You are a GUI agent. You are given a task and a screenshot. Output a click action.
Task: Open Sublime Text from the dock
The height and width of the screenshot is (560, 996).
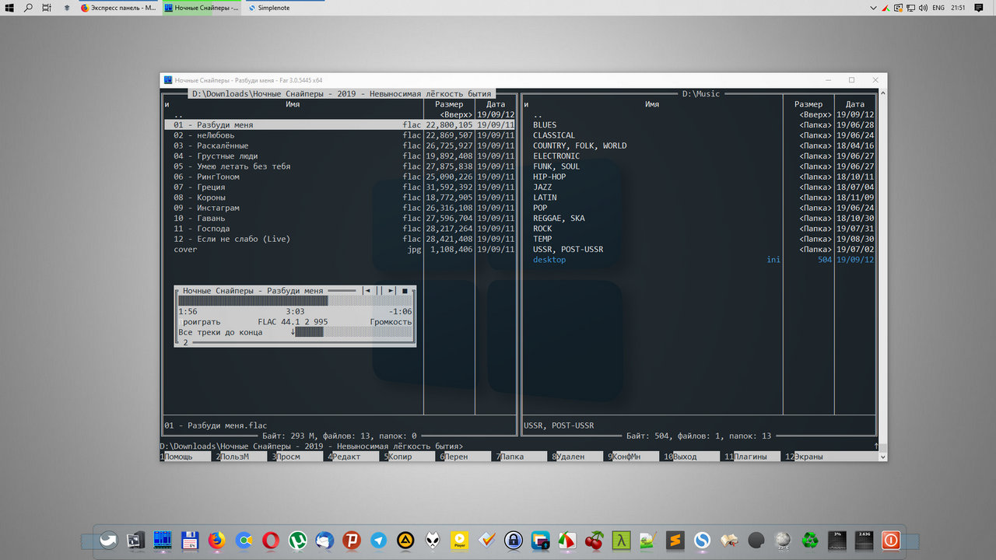675,540
